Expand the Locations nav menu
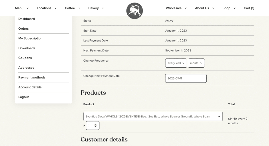 47,8
